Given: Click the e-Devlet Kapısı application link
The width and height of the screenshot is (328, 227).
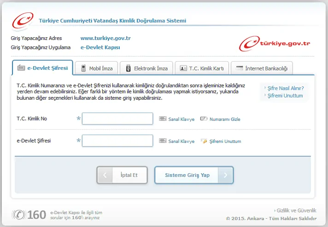Looking at the screenshot, I should (x=100, y=47).
